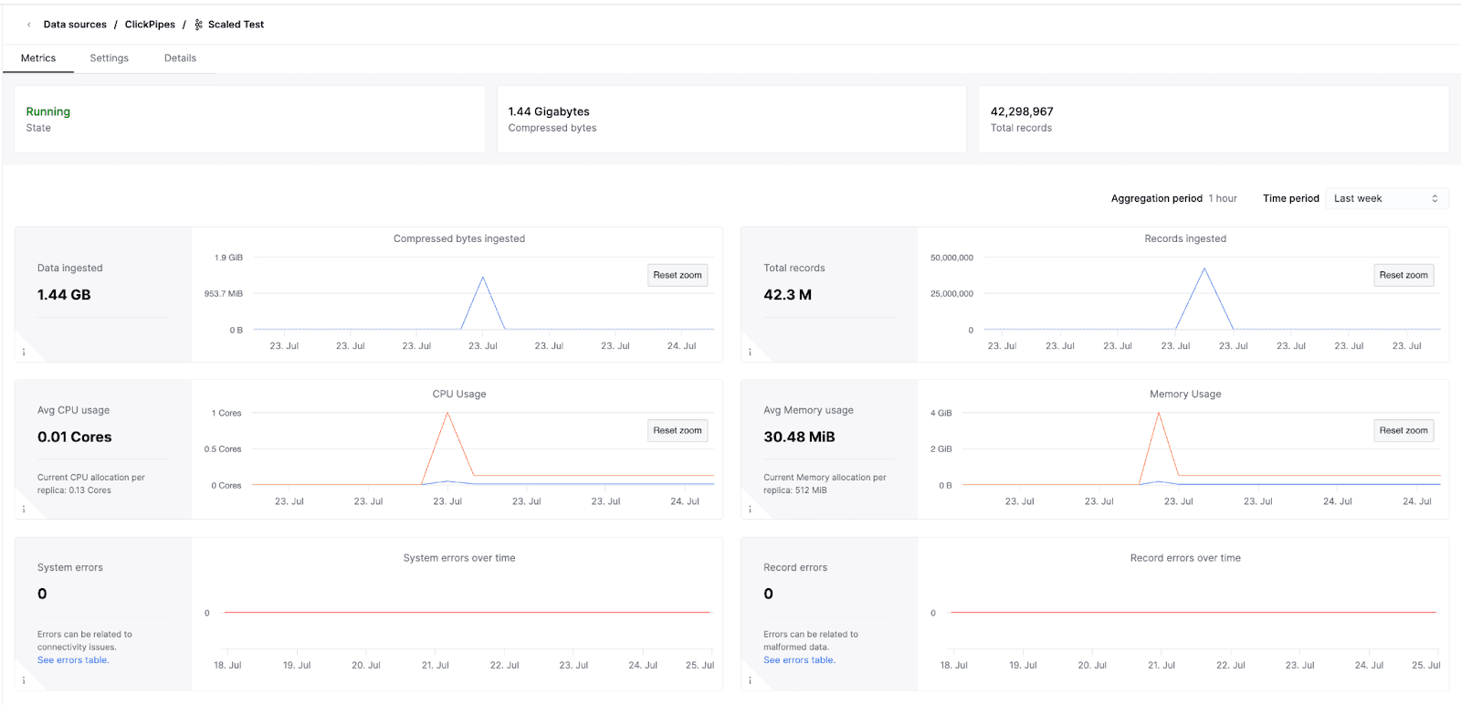Open info icon in Record errors card
The image size is (1461, 706).
(750, 680)
